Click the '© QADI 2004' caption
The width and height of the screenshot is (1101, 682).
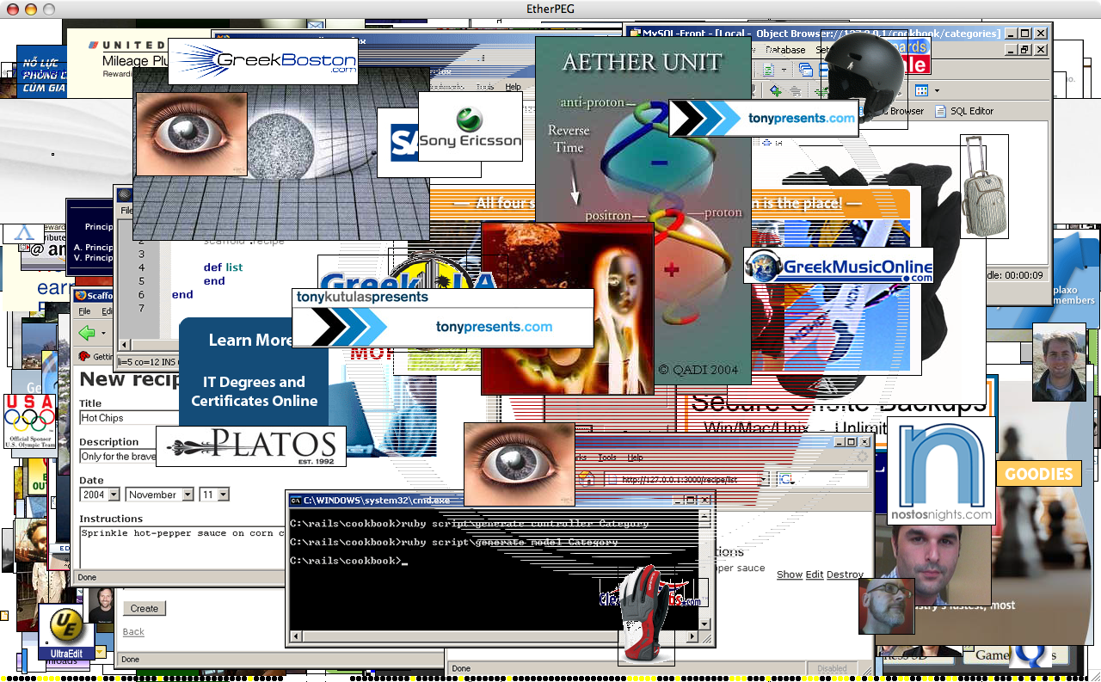click(698, 370)
